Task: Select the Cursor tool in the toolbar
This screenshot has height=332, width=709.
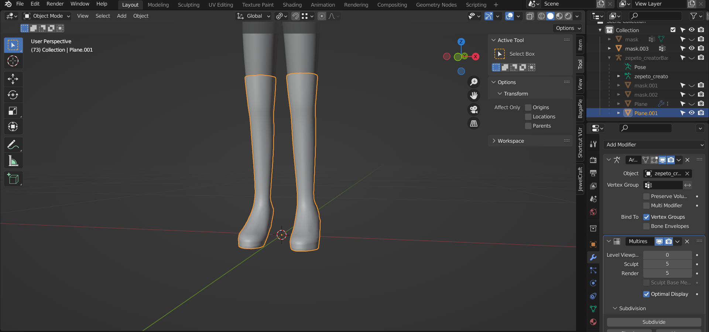Action: click(x=13, y=61)
